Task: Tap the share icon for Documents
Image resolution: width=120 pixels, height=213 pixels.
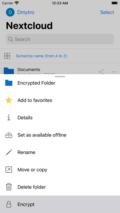Action: pos(101,72)
